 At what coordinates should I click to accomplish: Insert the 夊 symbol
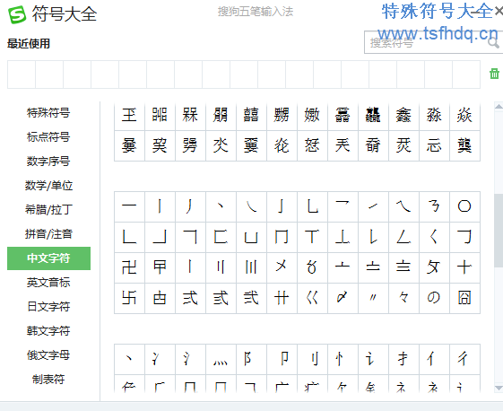[434, 267]
